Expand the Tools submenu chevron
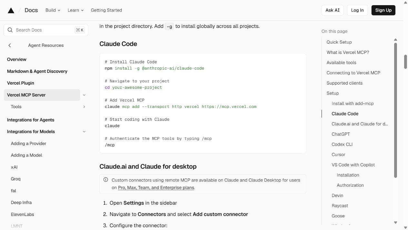Image resolution: width=408 pixels, height=230 pixels. [x=84, y=107]
